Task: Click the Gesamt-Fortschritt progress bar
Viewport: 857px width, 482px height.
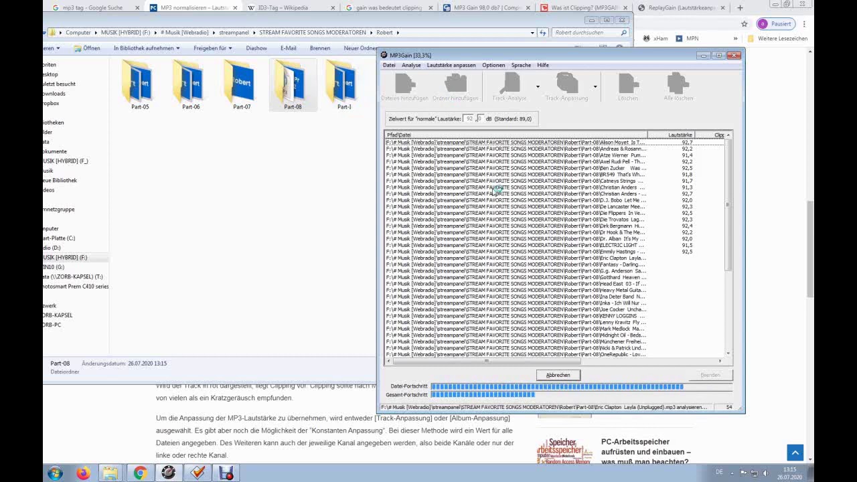Action: click(581, 395)
